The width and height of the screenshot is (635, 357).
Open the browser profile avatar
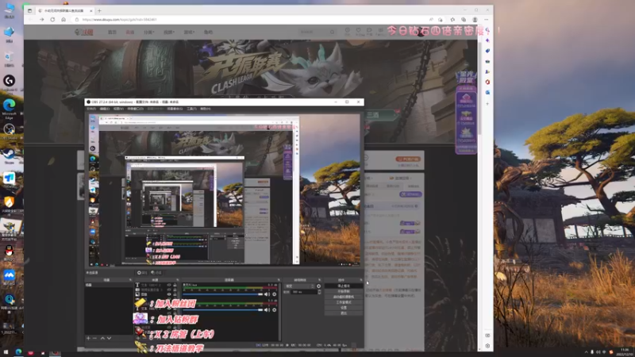tap(475, 19)
